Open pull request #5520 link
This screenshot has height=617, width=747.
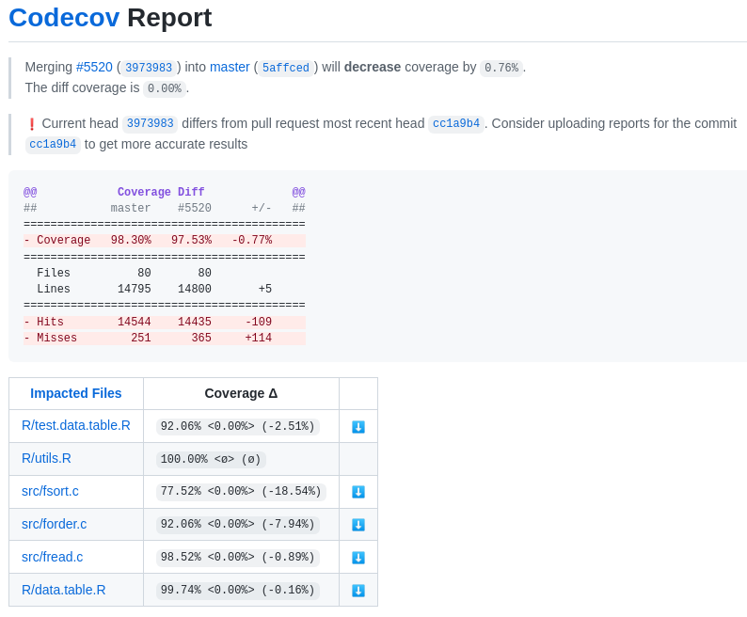[94, 67]
